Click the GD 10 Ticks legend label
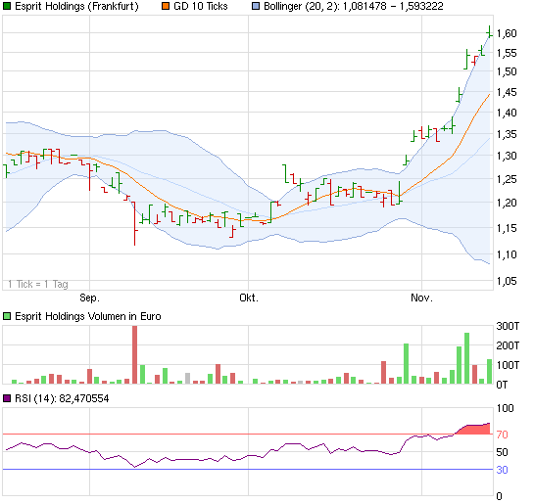The image size is (534, 504). pyautogui.click(x=201, y=6)
